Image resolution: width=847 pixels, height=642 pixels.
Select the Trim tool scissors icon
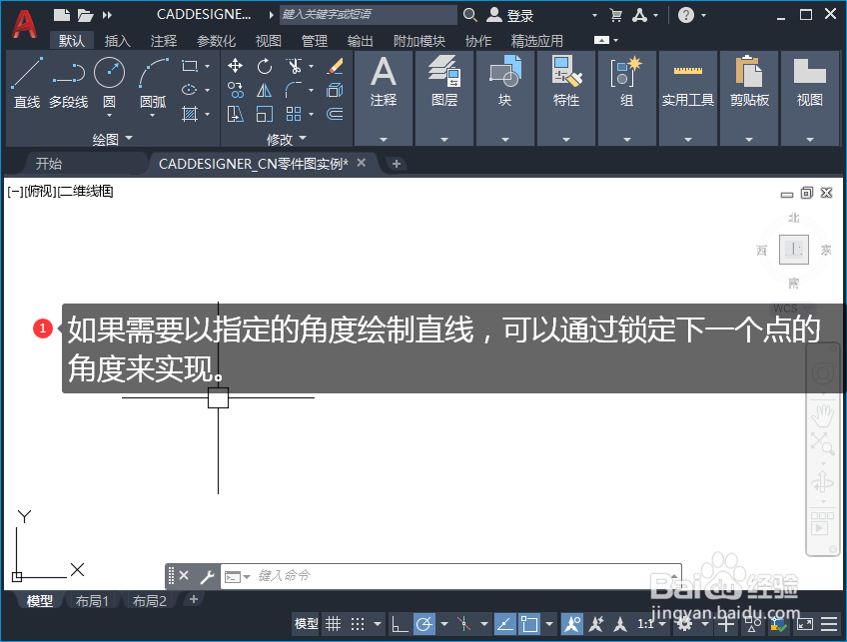pos(294,67)
